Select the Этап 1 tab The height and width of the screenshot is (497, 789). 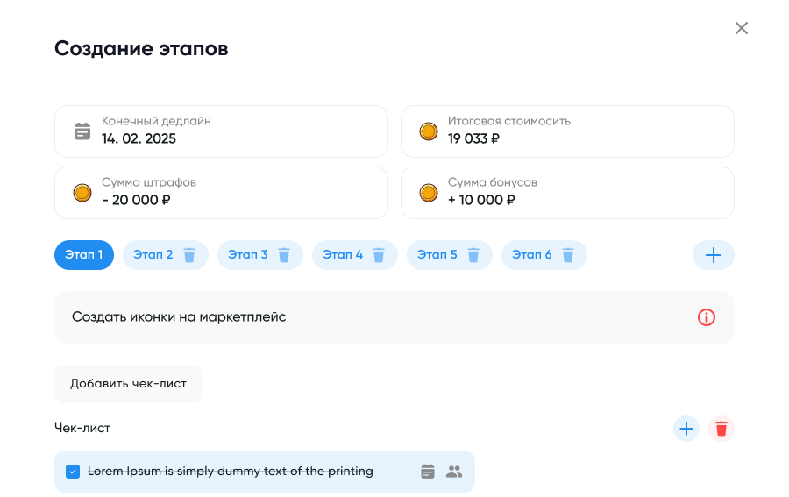(x=84, y=255)
